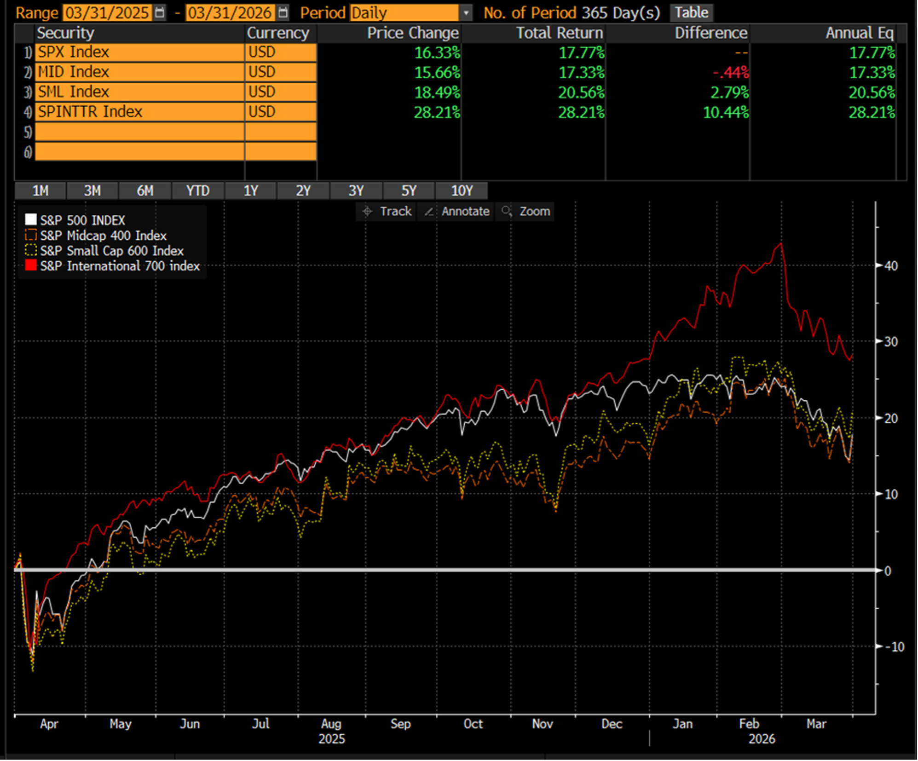The width and height of the screenshot is (918, 761).
Task: Open the end date calendar picker
Action: pos(283,12)
